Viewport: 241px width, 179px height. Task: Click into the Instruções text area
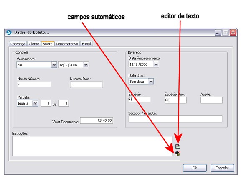[x=92, y=146]
